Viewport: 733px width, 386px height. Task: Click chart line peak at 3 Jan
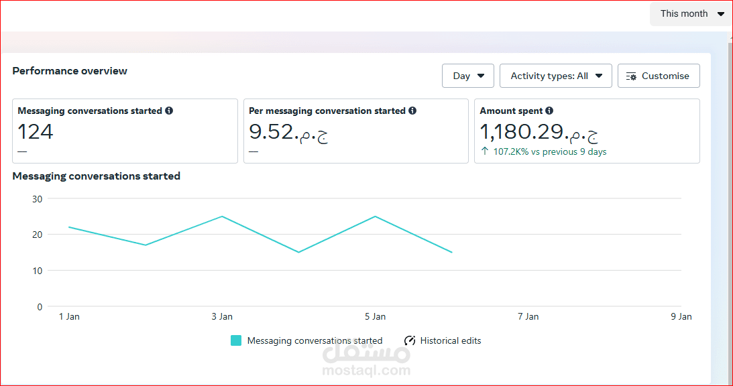222,216
